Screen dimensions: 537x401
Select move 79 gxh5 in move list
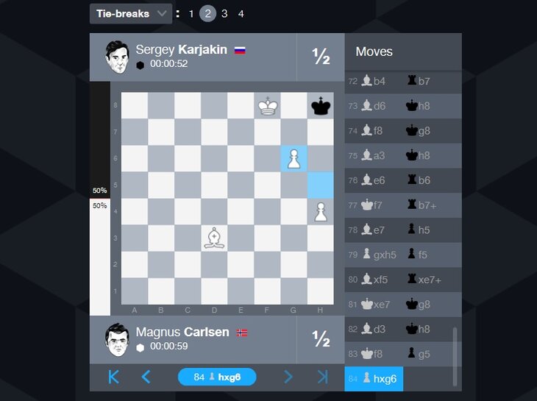pos(379,255)
